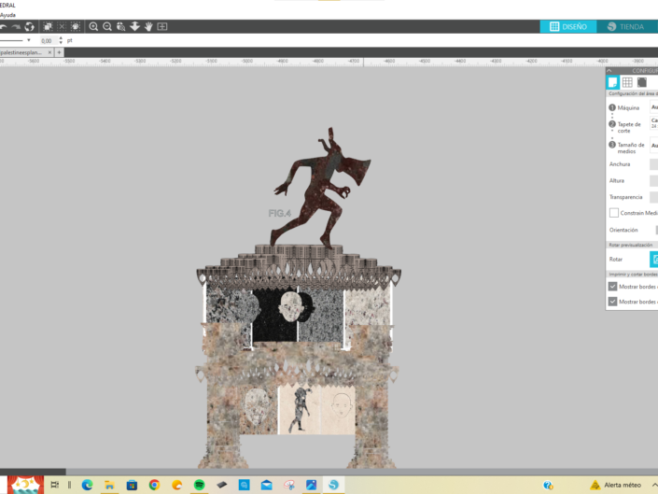Open the Tapete de corte dropdown
Screen dimensions: 658x494
[654, 123]
